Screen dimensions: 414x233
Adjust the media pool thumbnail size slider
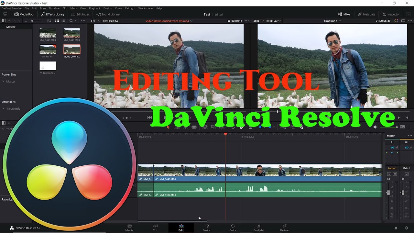(32, 21)
